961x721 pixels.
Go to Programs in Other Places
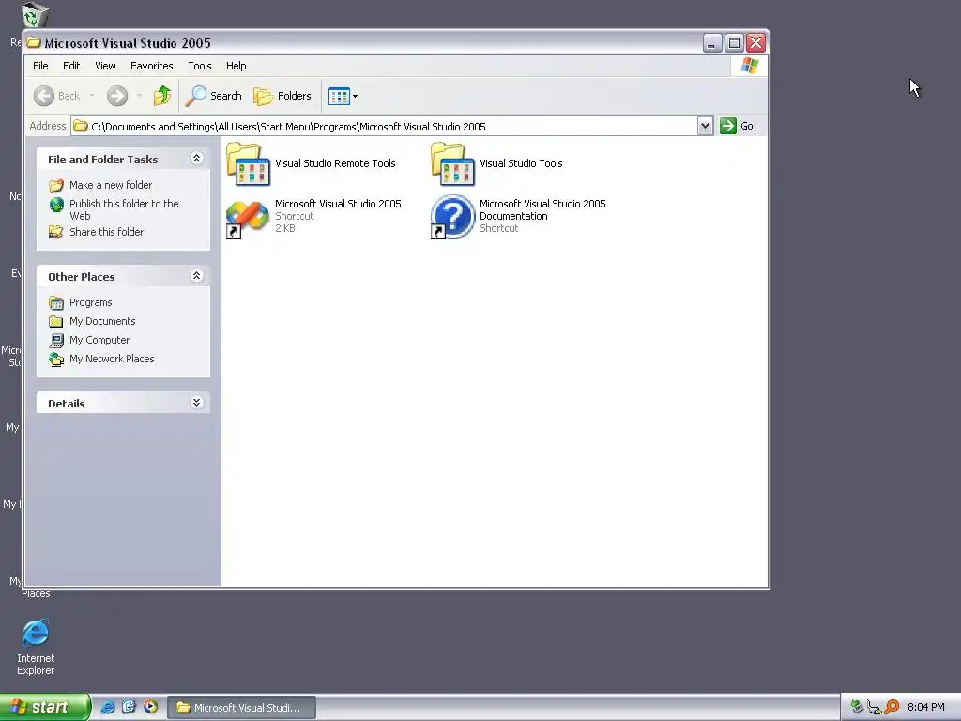(x=91, y=302)
